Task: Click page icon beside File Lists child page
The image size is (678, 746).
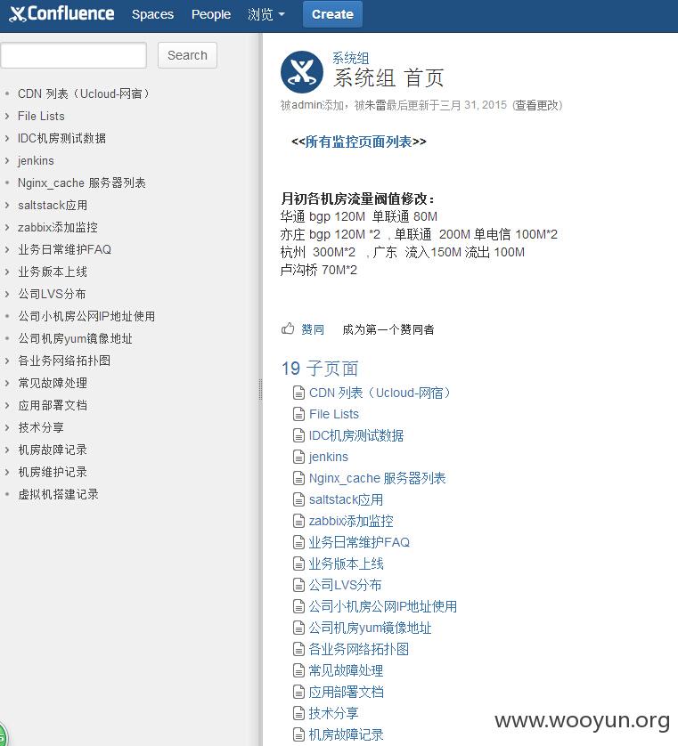Action: pos(298,414)
